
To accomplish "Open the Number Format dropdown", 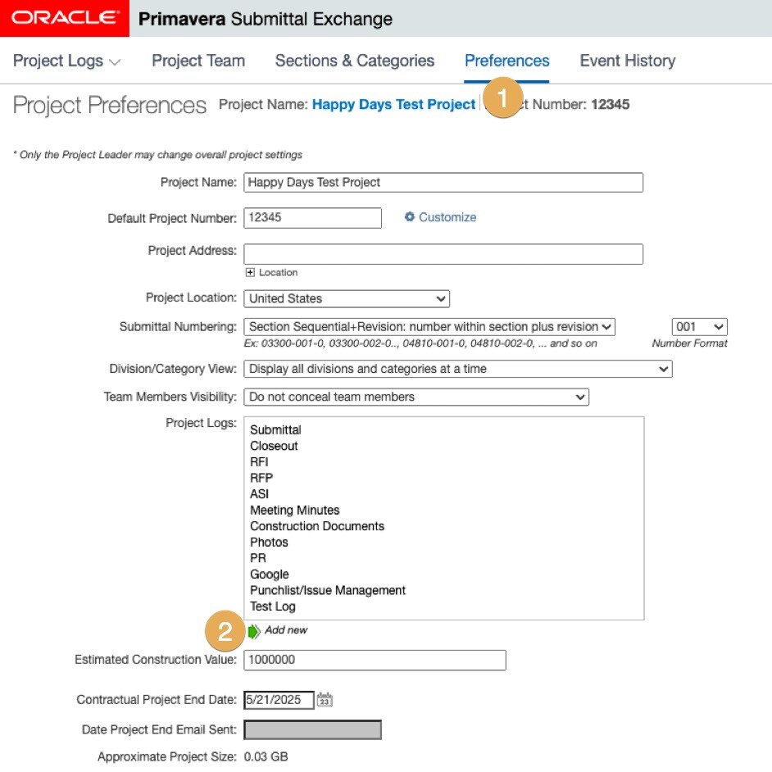I will coord(699,326).
